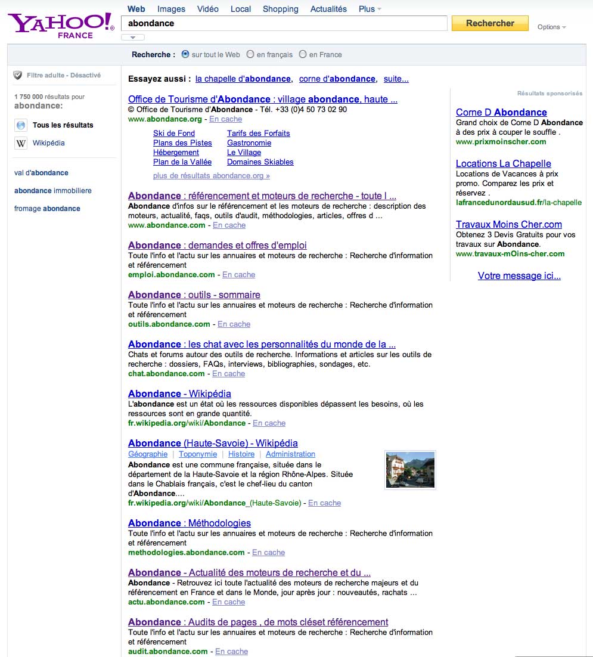Viewport: 593px width, 657px height.
Task: Open related search 'fromage abondance'
Action: pos(47,208)
